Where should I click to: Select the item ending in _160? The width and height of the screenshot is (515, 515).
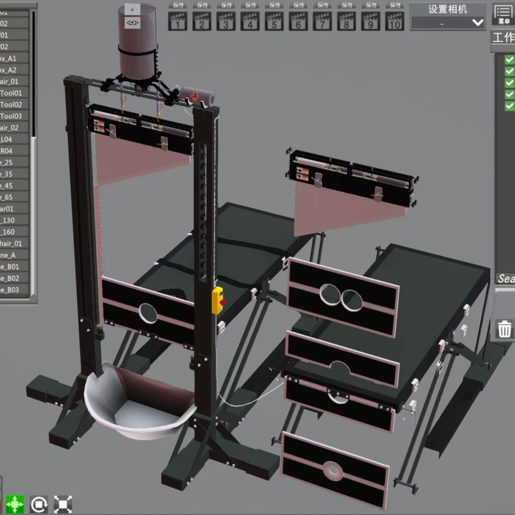pyautogui.click(x=14, y=232)
